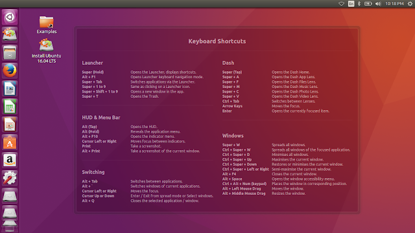This screenshot has width=415, height=233.
Task: Select Install Ubuntu 16.04 LTS desktop icon
Action: click(x=46, y=50)
